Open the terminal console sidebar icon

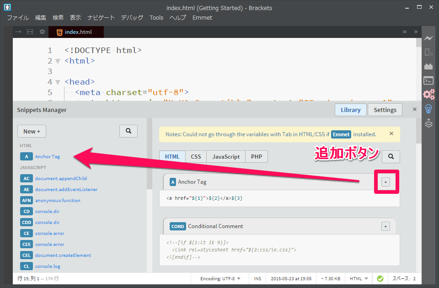coord(428,80)
